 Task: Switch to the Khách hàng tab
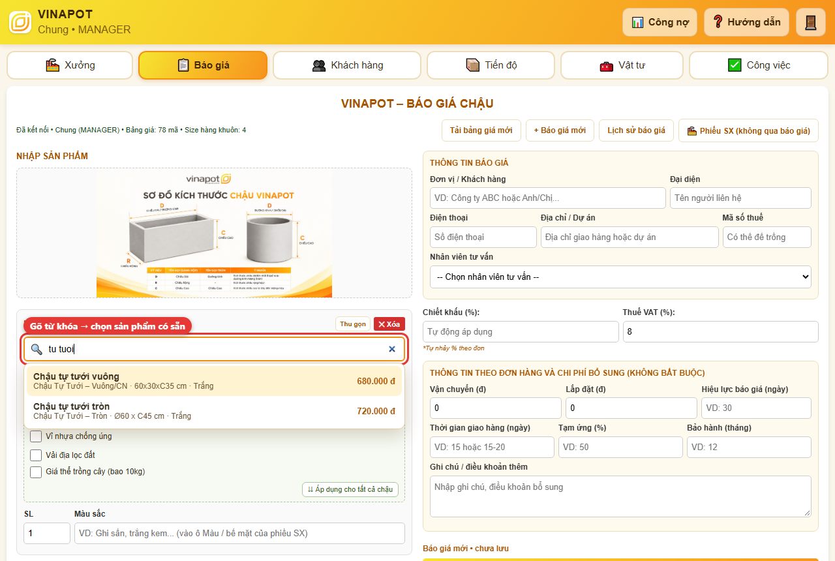(347, 65)
